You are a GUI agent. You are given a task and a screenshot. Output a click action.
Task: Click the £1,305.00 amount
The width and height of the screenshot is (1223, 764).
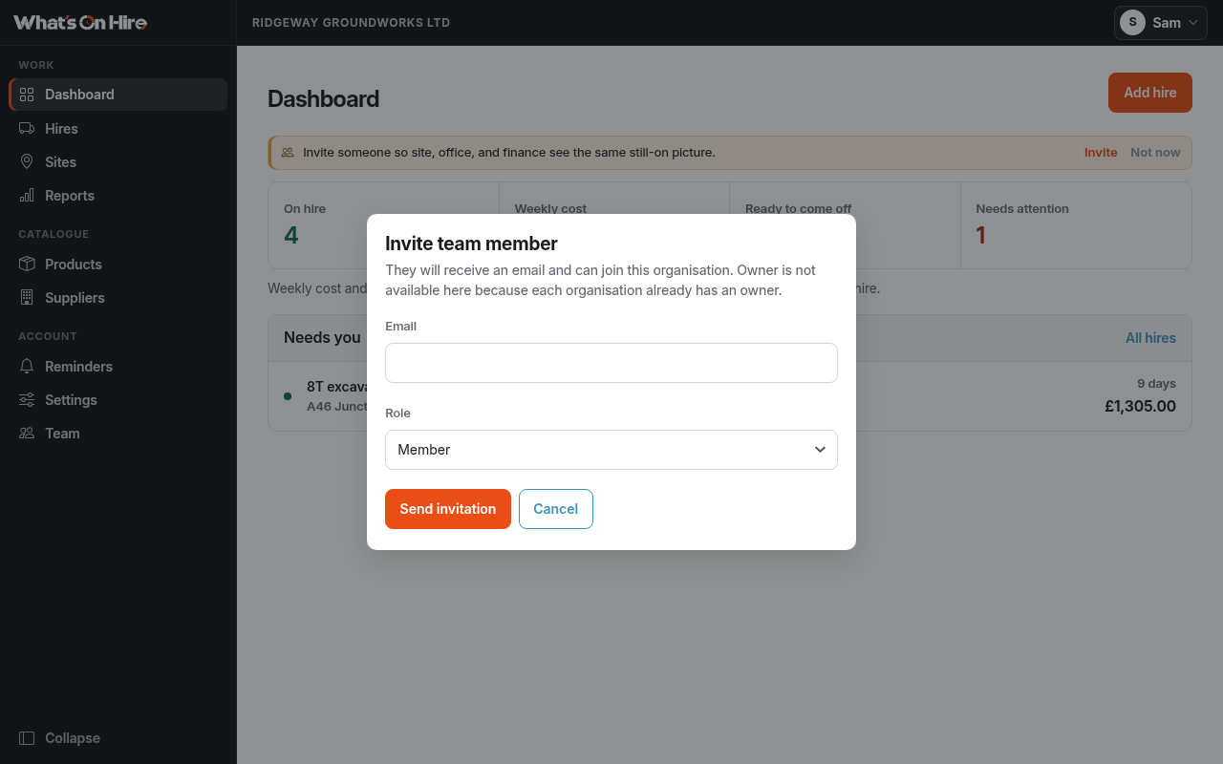click(x=1140, y=406)
